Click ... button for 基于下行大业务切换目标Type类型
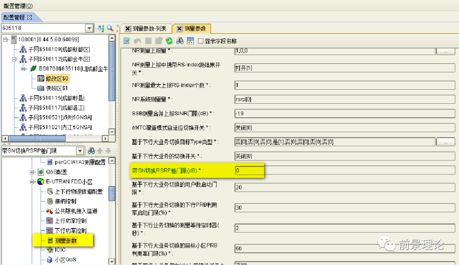 [446, 142]
